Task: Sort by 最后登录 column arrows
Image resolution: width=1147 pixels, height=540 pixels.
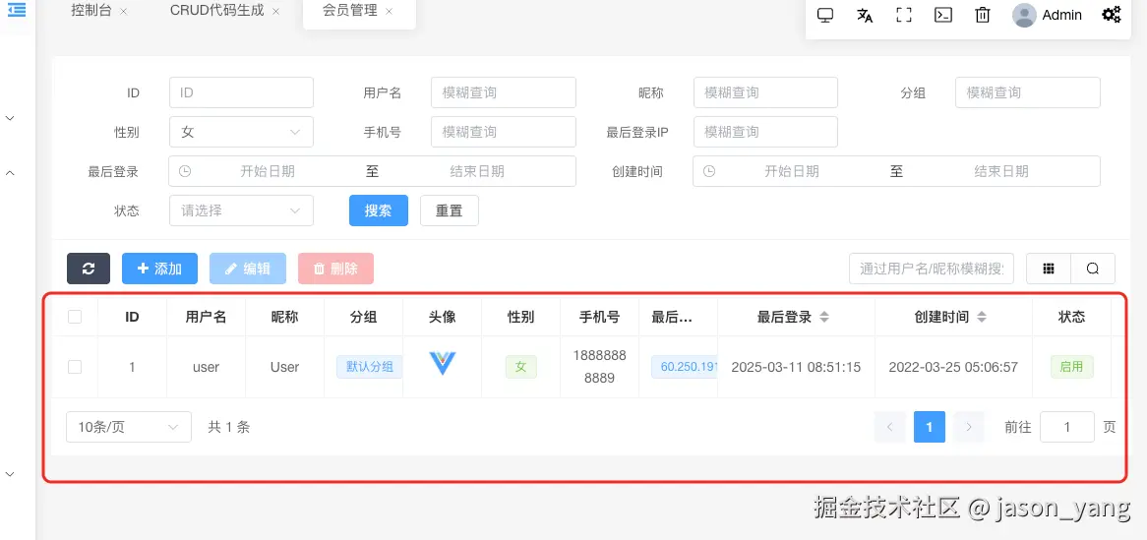Action: [x=824, y=317]
